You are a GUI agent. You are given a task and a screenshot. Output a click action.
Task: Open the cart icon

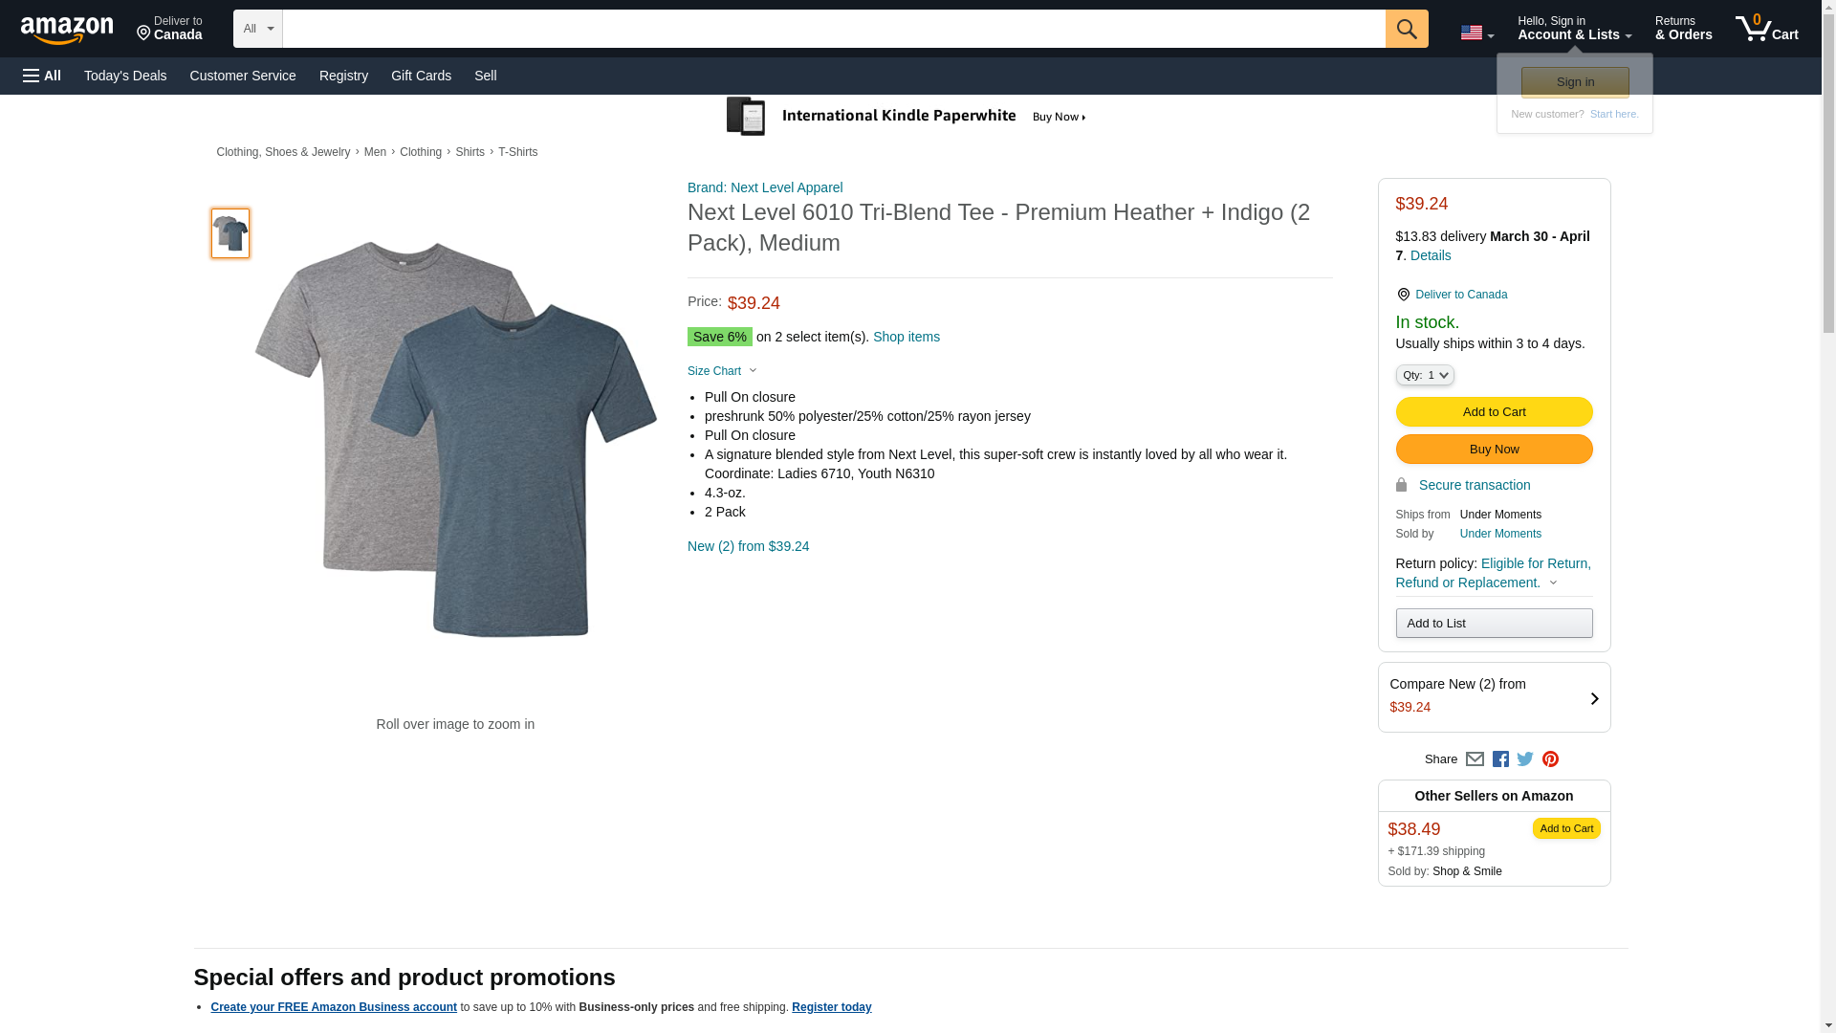coord(1766,29)
